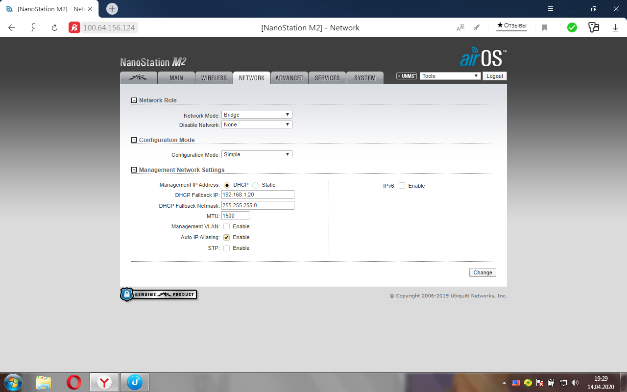Enable the Management VLAN checkbox
627x392 pixels.
click(227, 226)
